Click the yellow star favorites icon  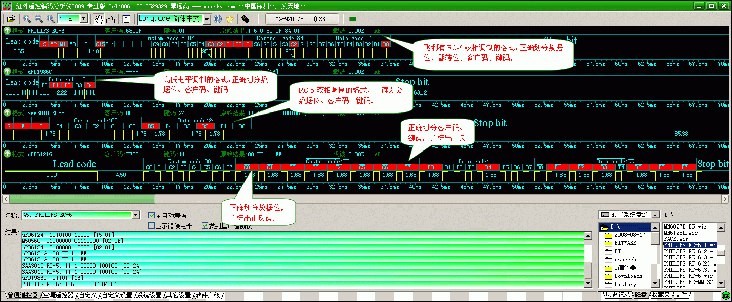[230, 19]
